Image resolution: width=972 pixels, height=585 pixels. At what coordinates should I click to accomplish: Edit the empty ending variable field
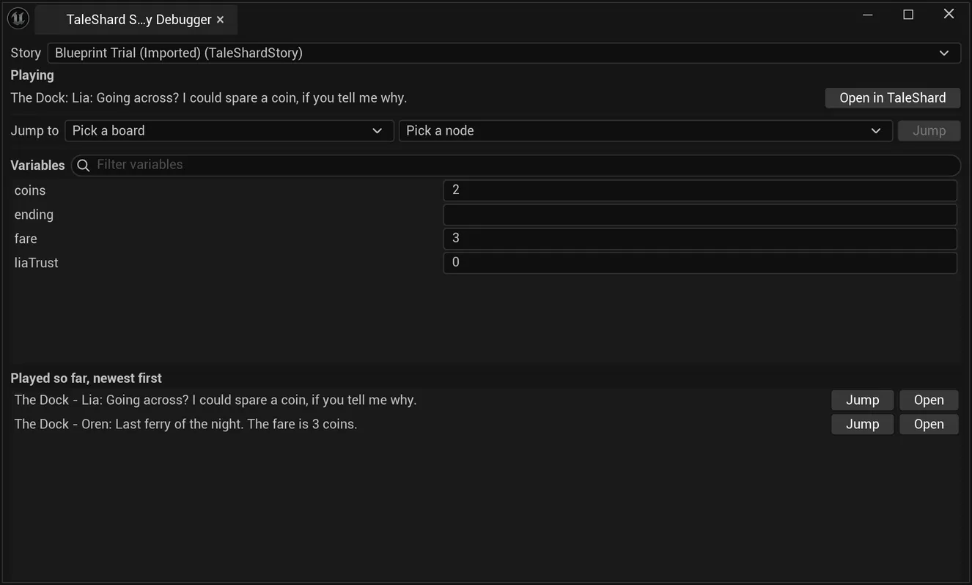(700, 215)
